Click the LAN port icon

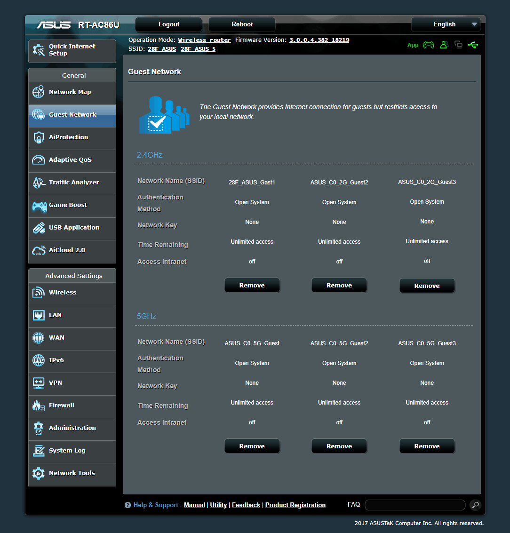click(39, 315)
